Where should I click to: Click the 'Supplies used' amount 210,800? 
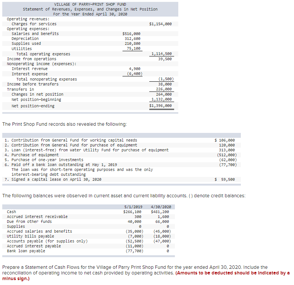click(133, 43)
